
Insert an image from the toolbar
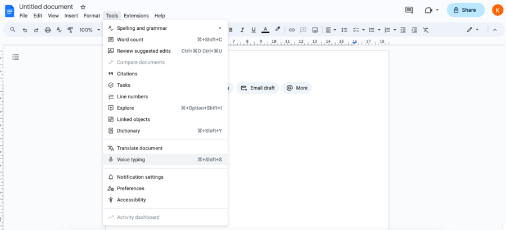[x=315, y=30]
